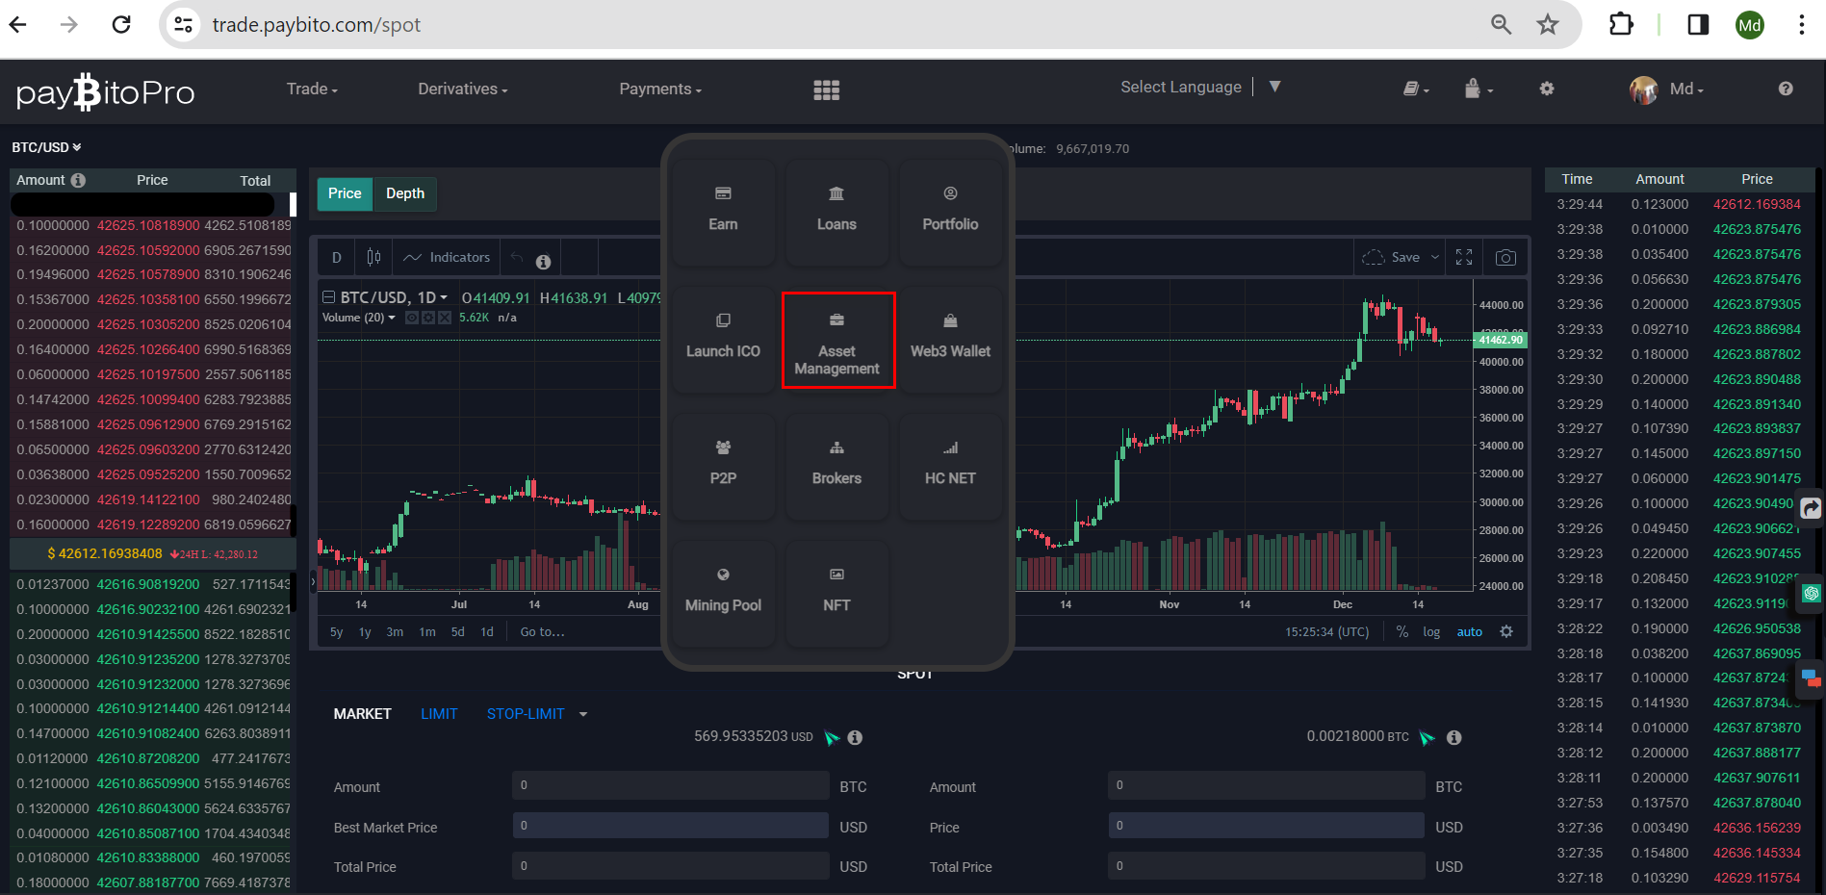This screenshot has width=1826, height=895.
Task: Open Volume indicator settings gear
Action: click(428, 318)
